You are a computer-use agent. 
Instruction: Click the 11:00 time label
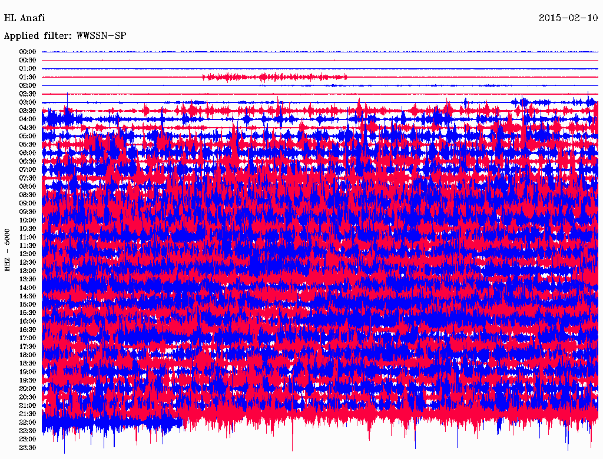pyautogui.click(x=27, y=237)
